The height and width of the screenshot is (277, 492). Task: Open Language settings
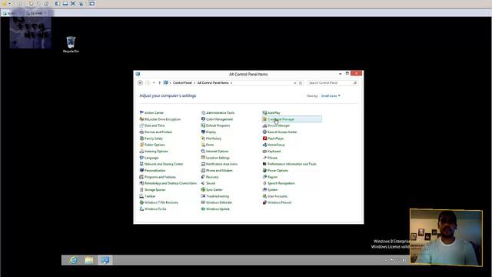149,158
